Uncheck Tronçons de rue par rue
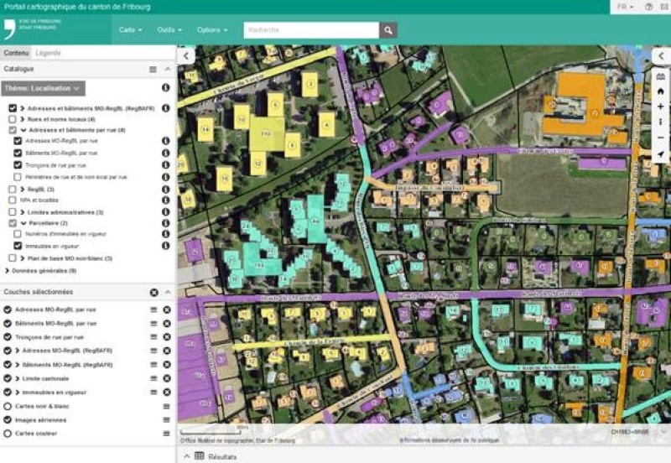This screenshot has height=463, width=671. pyautogui.click(x=18, y=165)
